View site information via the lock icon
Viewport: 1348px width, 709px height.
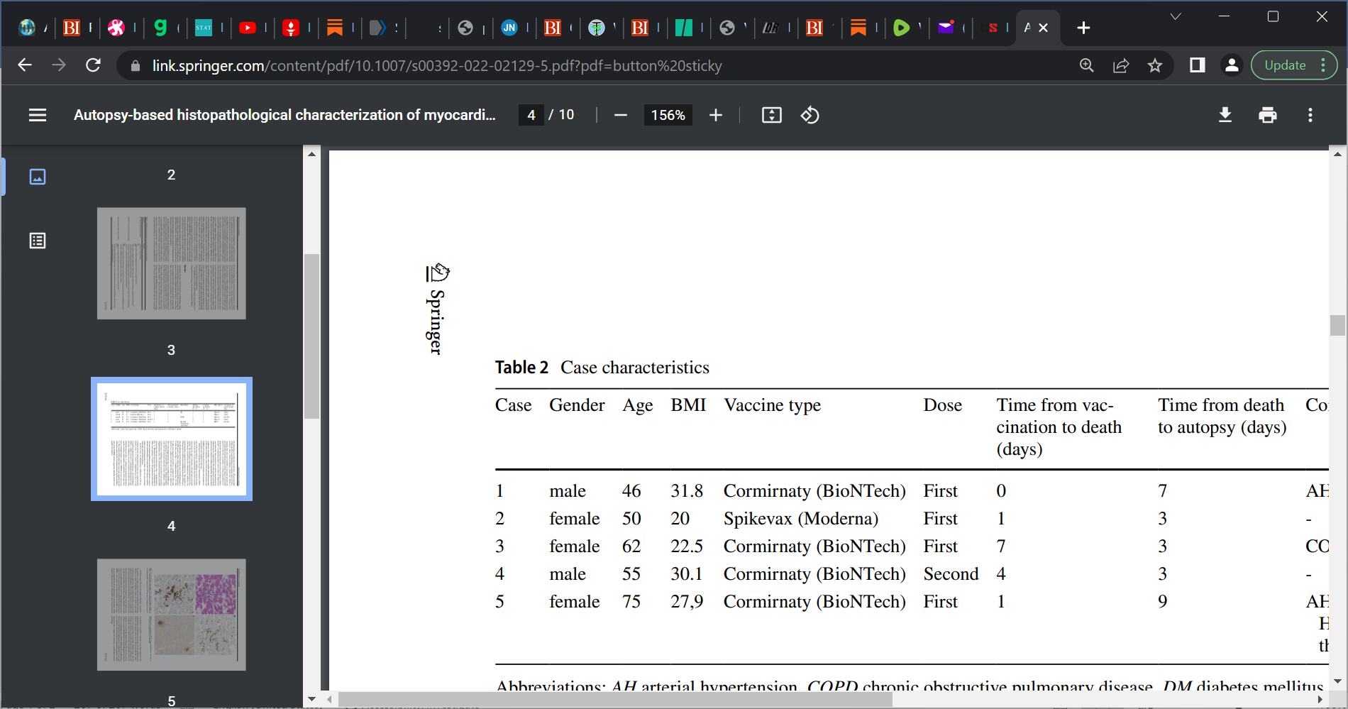136,66
